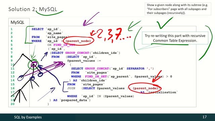
Task: Click `sp_parent` on code line 13
Action: [119, 77]
